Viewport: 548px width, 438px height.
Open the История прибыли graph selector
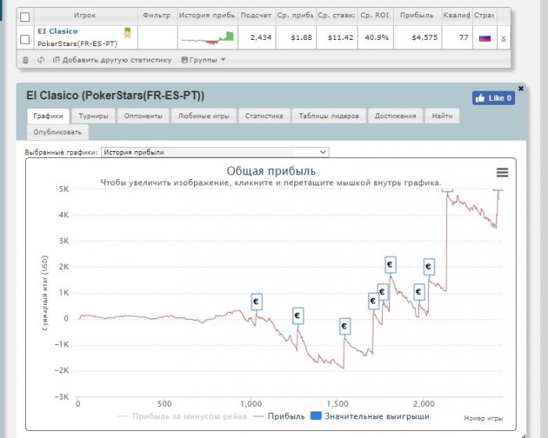click(215, 153)
